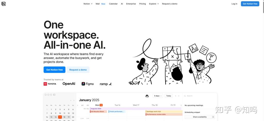Click the Figma logo icon

pos(83,84)
